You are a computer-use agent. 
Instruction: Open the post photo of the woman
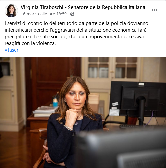tap(83, 112)
